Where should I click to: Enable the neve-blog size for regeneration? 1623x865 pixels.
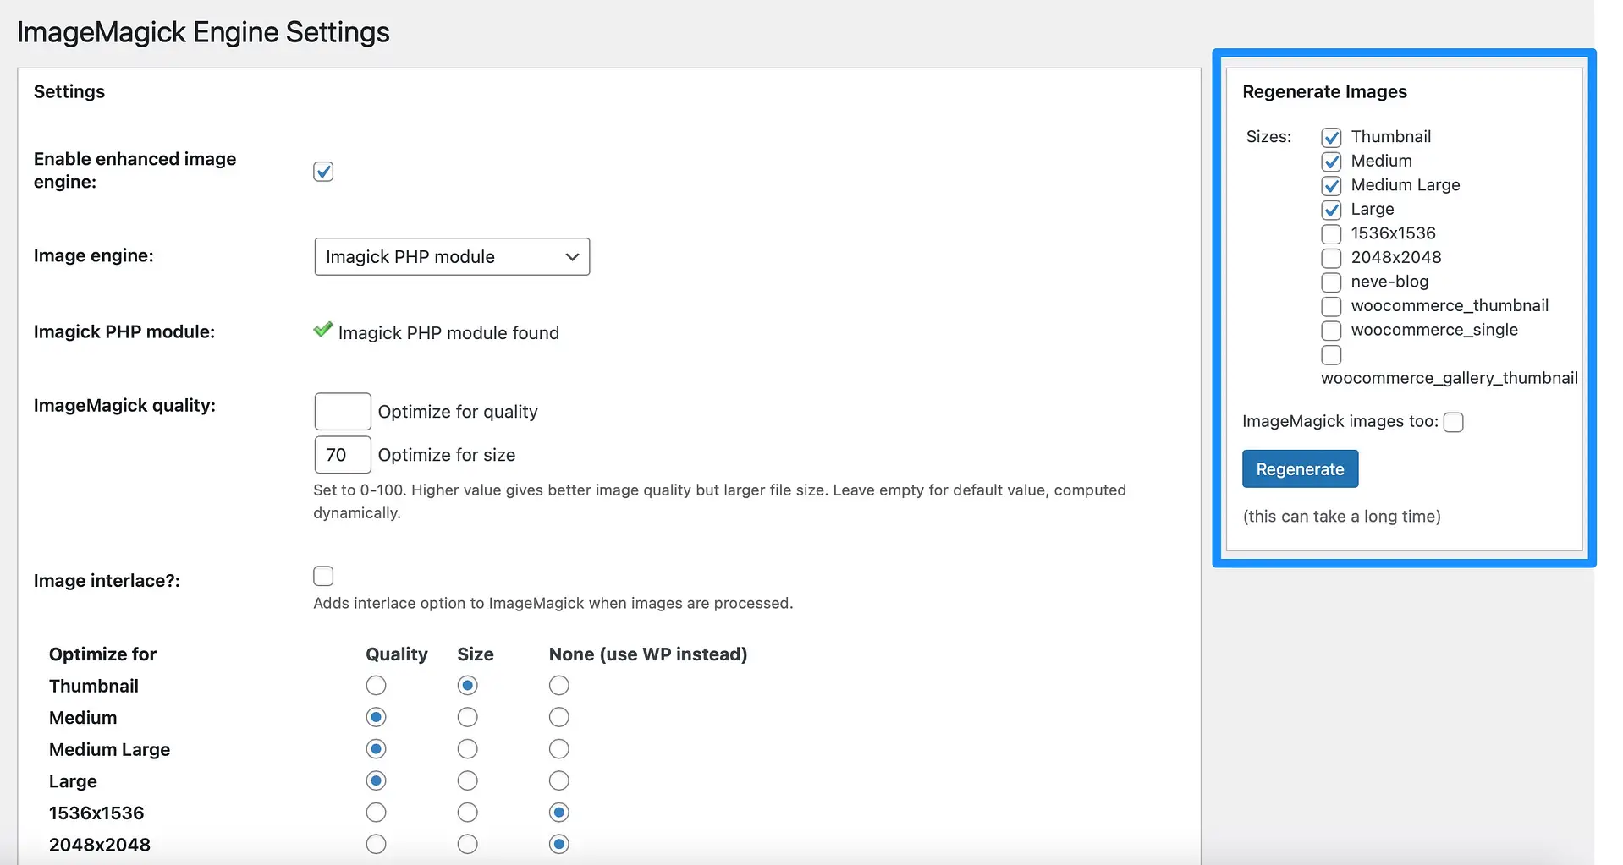[x=1331, y=282]
